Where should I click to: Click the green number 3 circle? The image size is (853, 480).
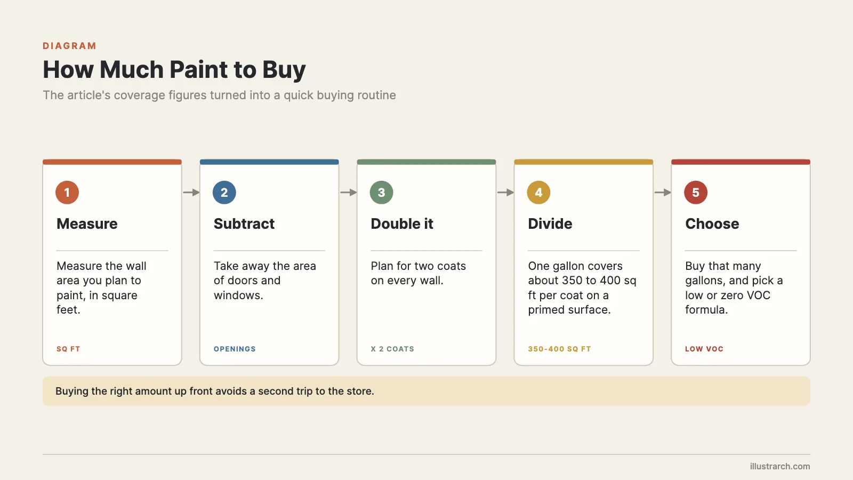click(381, 193)
